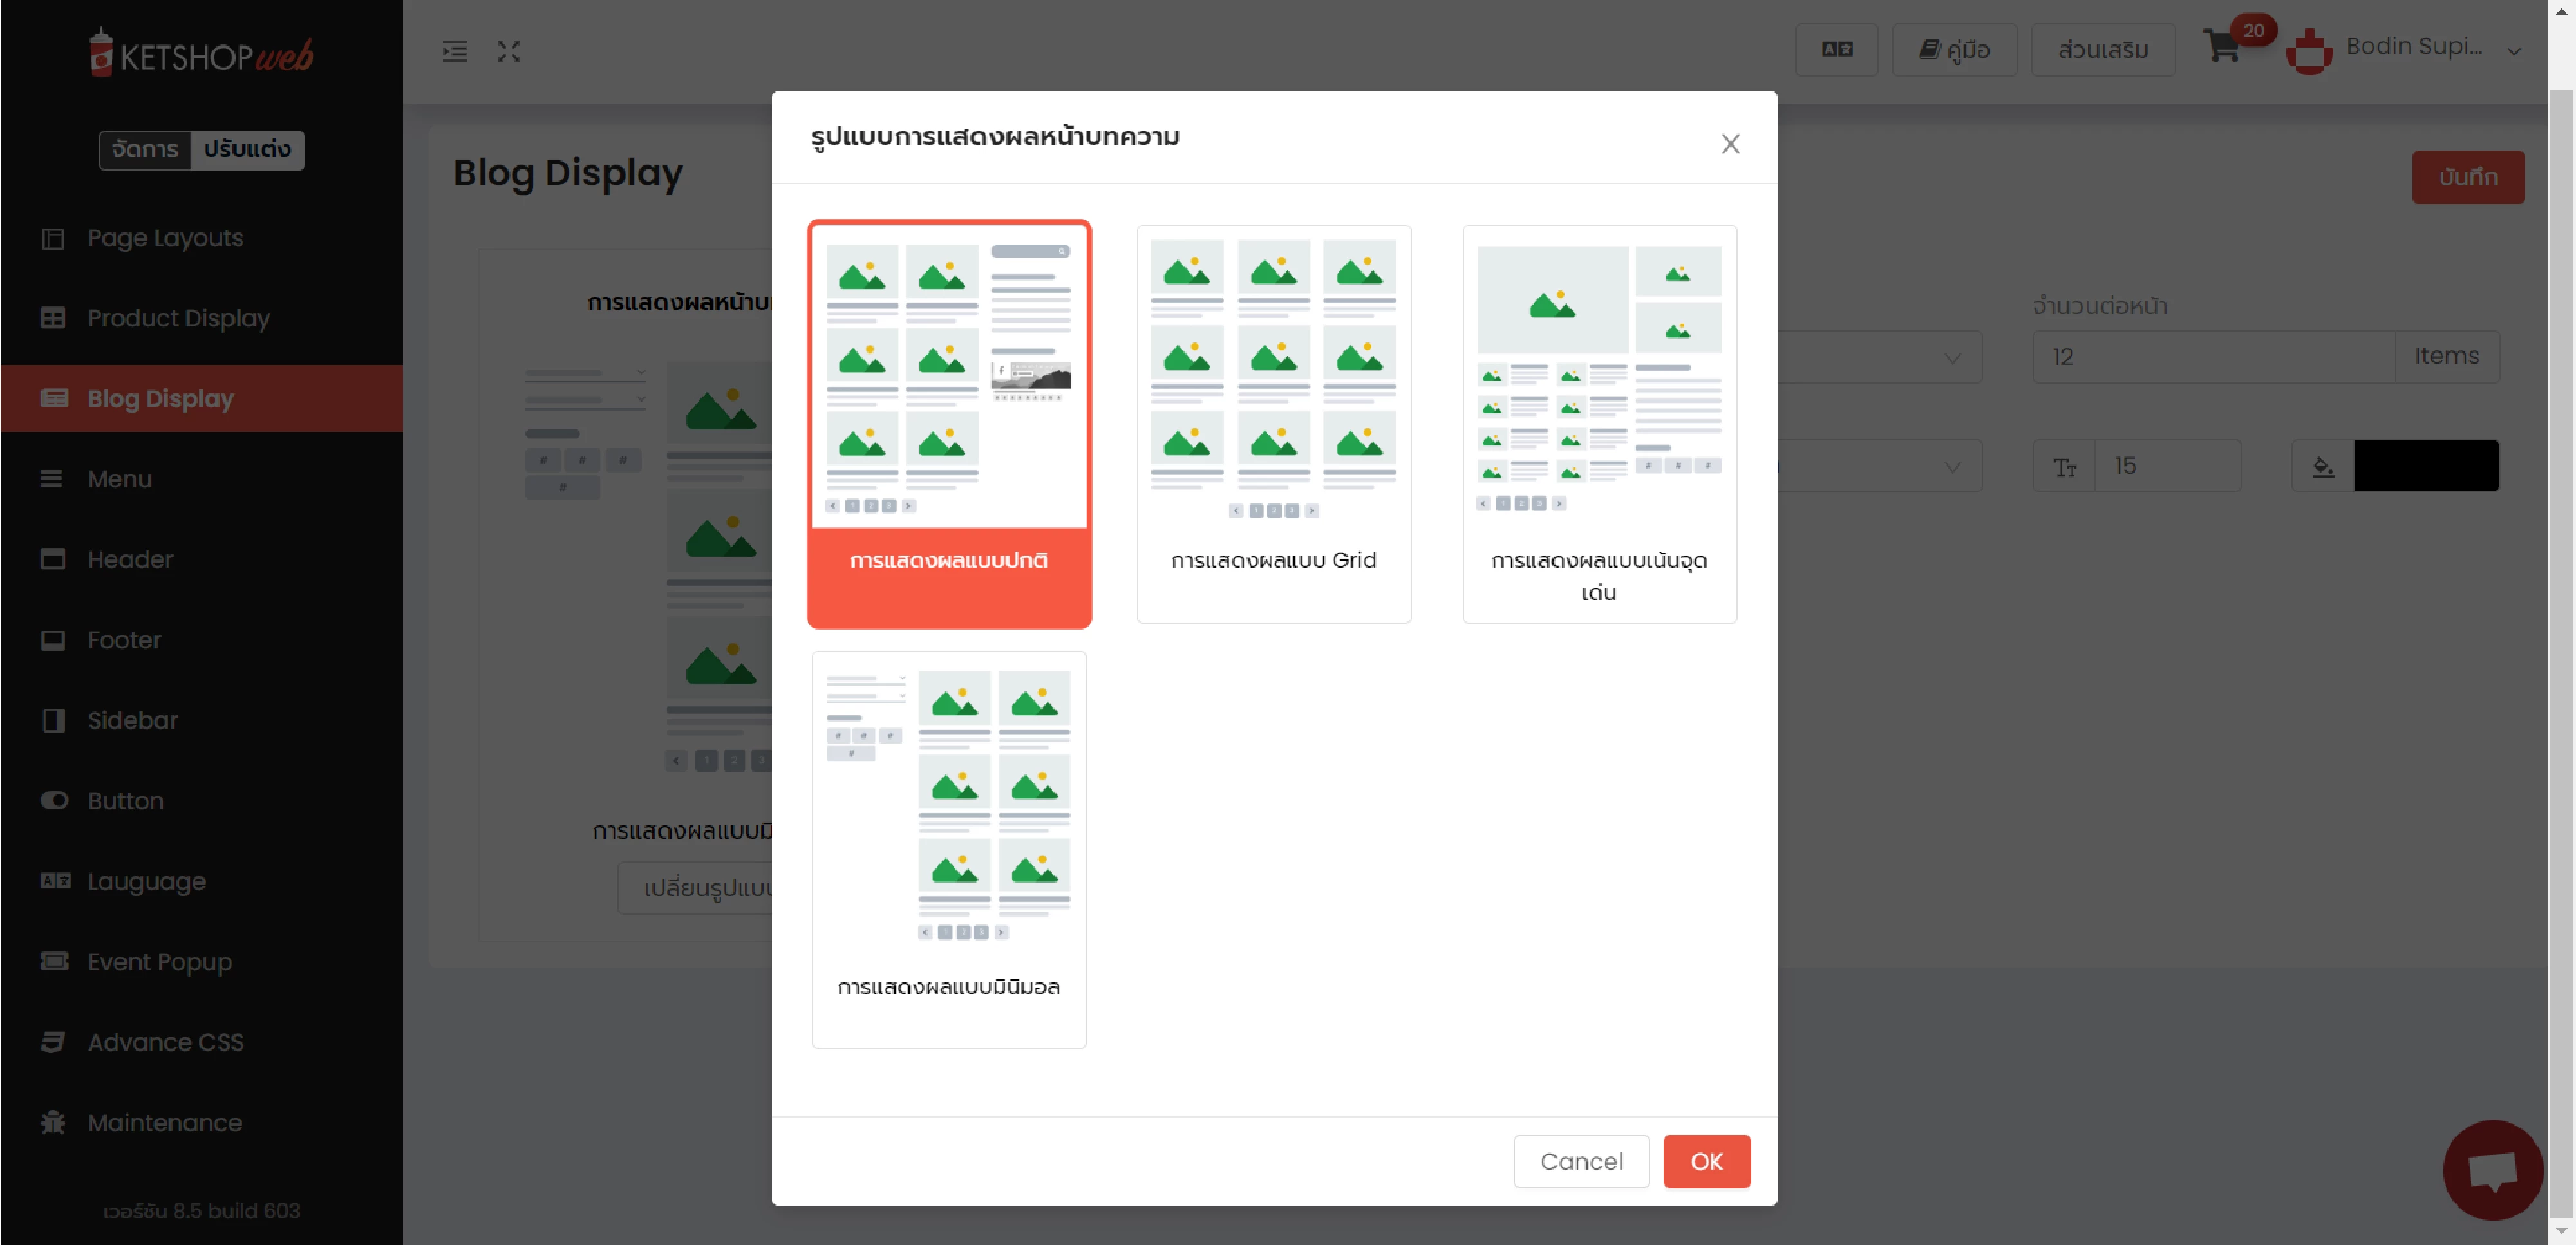Click the fullscreen expand icon
This screenshot has height=1245, width=2576.
[509, 51]
